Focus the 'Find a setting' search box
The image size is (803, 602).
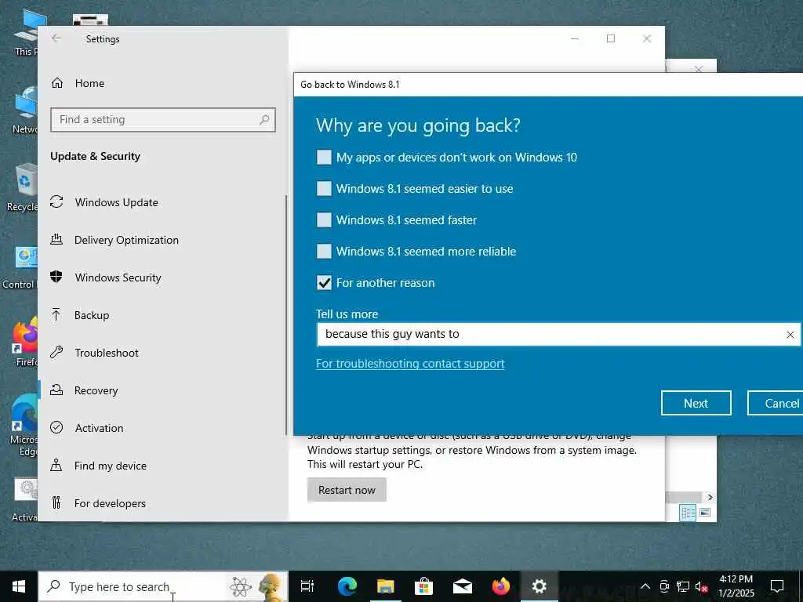163,120
